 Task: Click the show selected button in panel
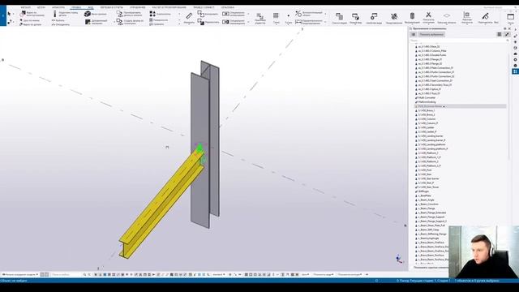(x=431, y=34)
